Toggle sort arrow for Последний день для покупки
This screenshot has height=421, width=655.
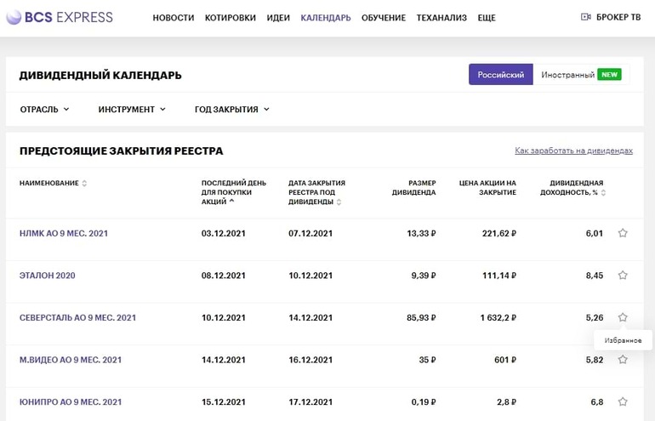click(x=232, y=202)
